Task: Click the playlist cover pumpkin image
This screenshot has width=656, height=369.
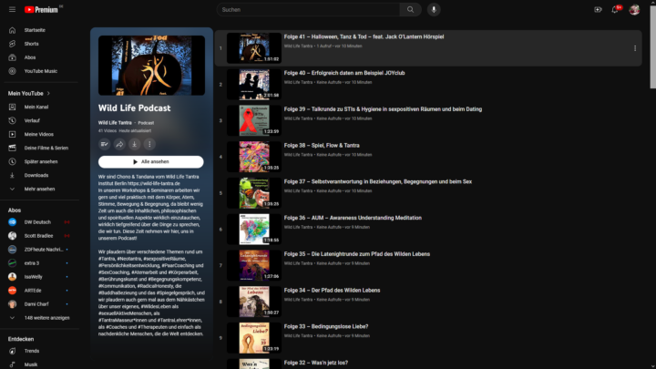Action: click(151, 66)
